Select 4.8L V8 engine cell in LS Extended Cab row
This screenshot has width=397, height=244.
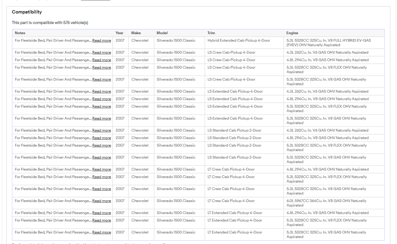(x=328, y=99)
